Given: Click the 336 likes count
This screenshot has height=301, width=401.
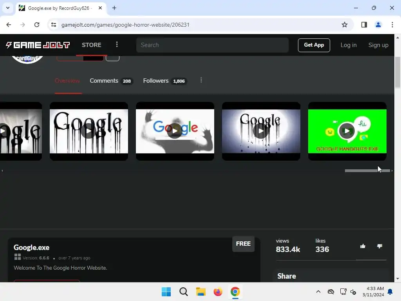Looking at the screenshot, I should point(322,249).
